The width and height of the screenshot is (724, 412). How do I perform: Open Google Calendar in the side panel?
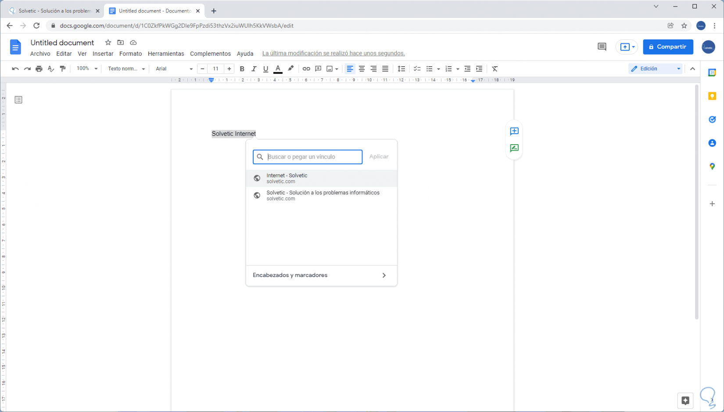pos(712,73)
